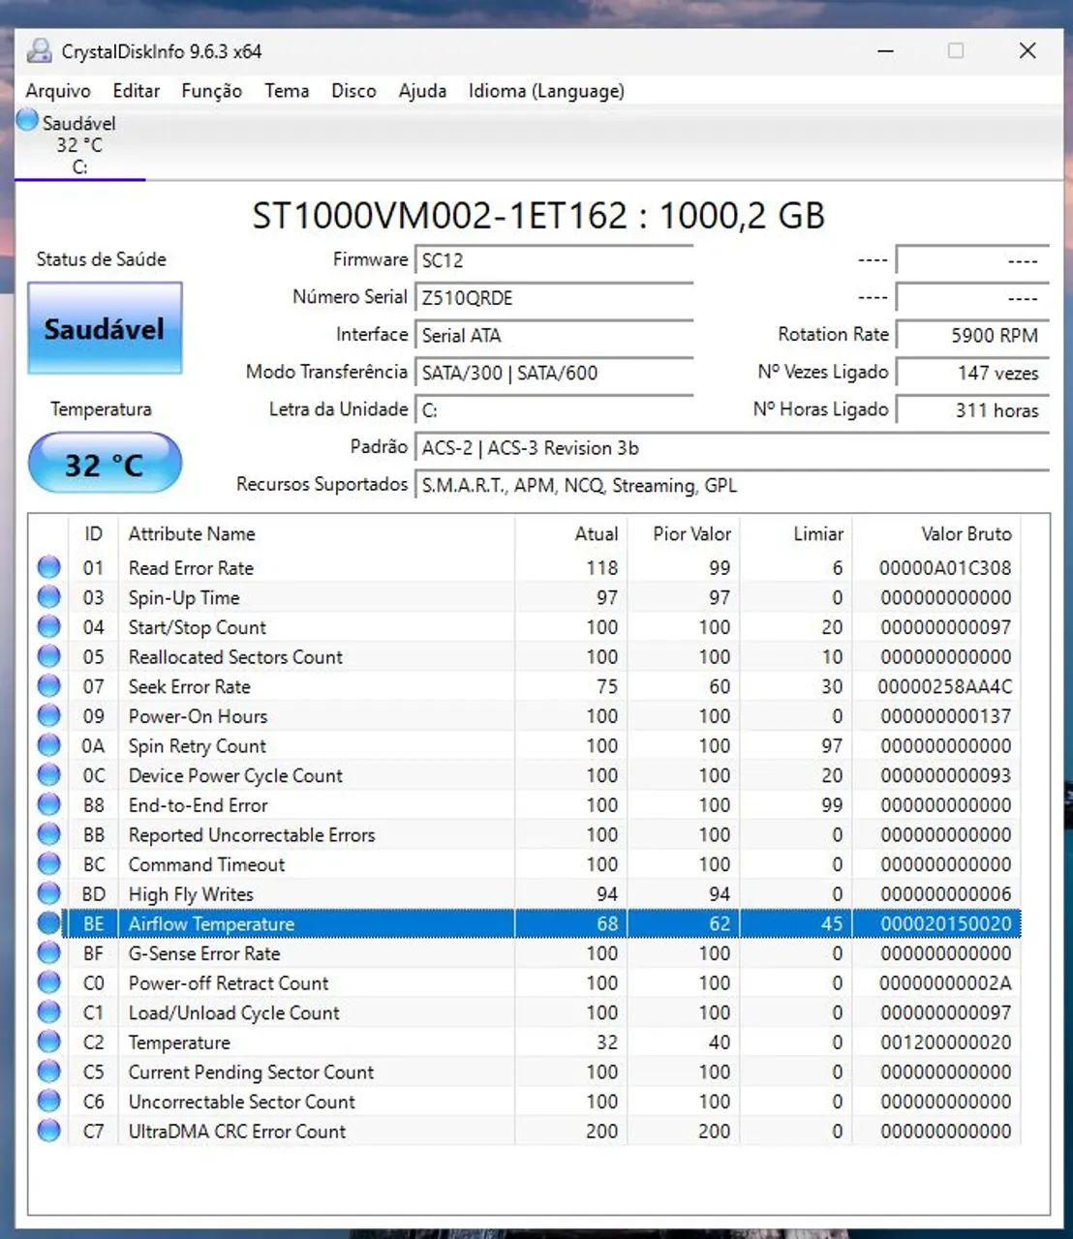The height and width of the screenshot is (1239, 1073).
Task: Click status dot for C2 Temperature row
Action: click(48, 1042)
